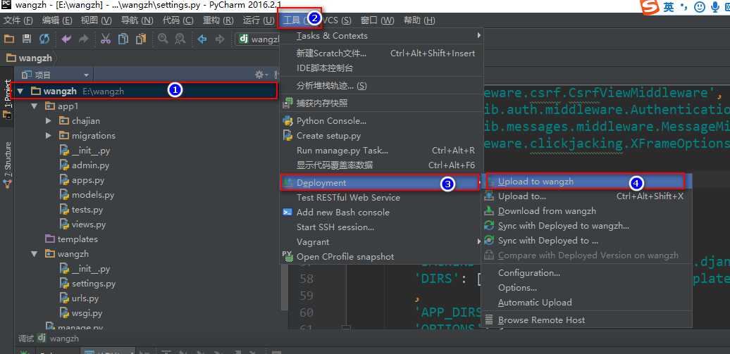Click the Open folder toolbar icon
The width and height of the screenshot is (730, 354).
point(9,39)
